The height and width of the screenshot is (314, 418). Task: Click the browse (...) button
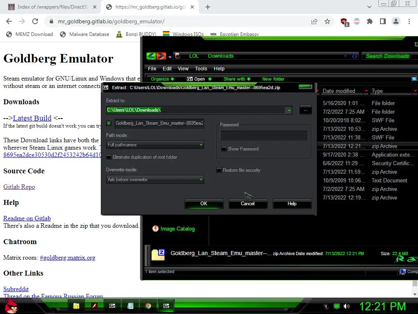(x=305, y=110)
